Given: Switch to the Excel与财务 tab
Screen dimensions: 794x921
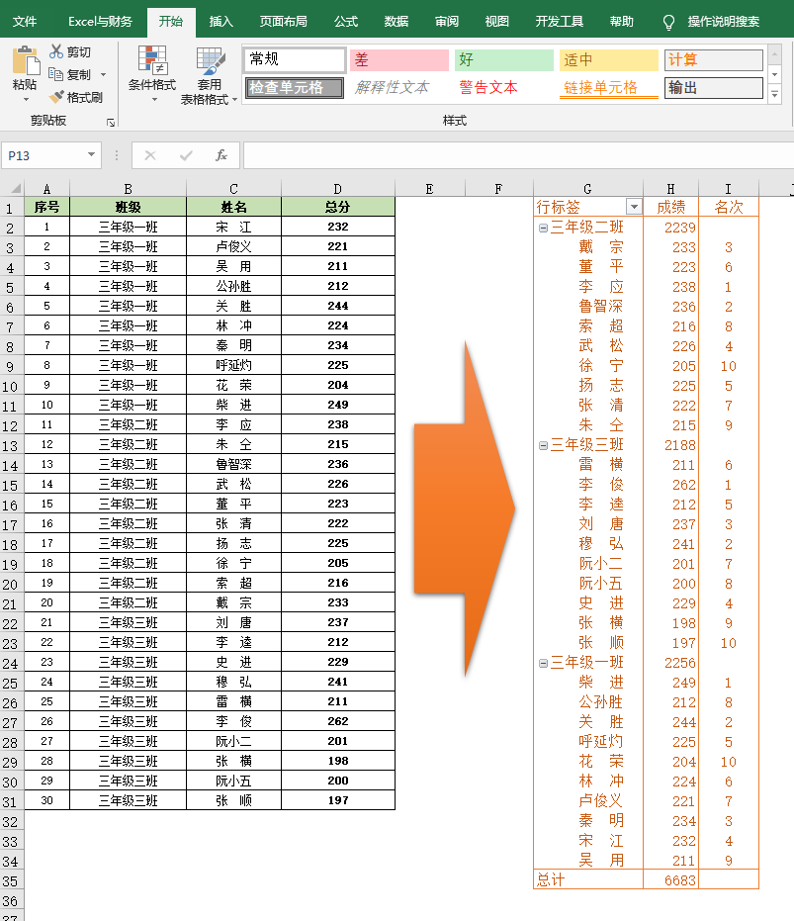Looking at the screenshot, I should [100, 22].
